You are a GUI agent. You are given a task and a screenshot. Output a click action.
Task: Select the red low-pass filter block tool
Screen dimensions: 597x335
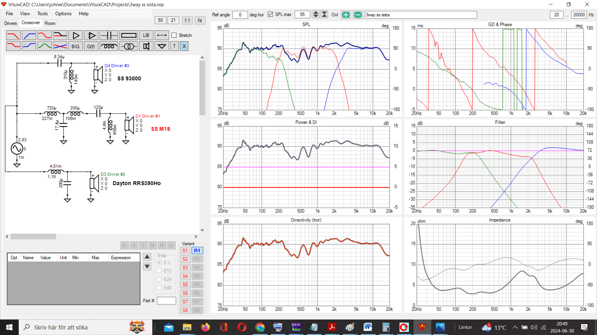[13, 35]
